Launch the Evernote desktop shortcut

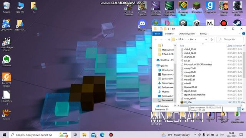[x=7, y=61]
